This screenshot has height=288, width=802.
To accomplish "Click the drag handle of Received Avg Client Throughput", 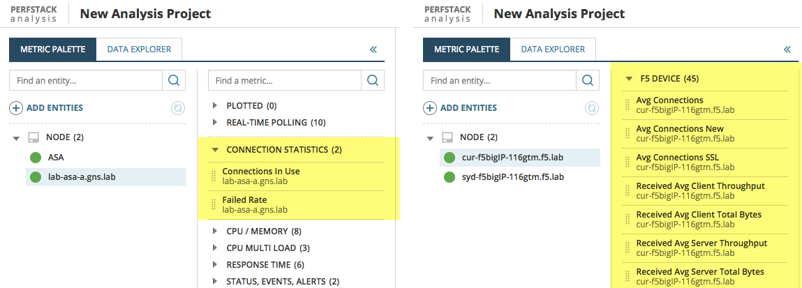I will pyautogui.click(x=628, y=190).
